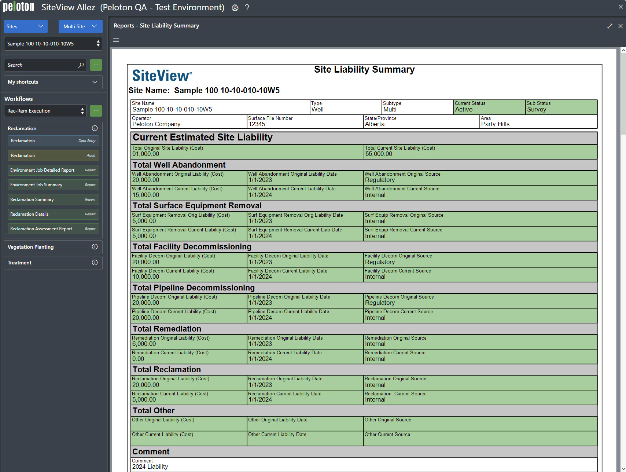Show info for the Reclamation section

pyautogui.click(x=95, y=128)
